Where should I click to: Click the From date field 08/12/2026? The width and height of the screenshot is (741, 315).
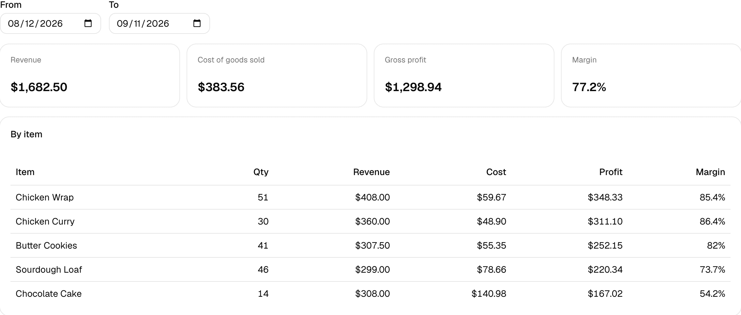pos(51,23)
